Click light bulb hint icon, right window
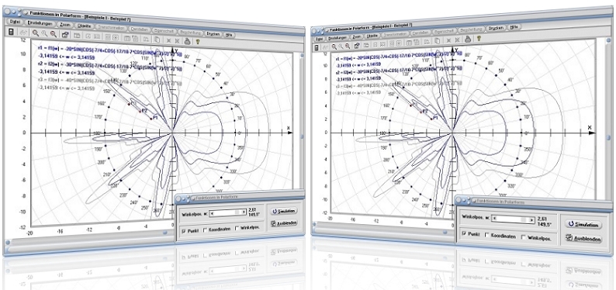616x290 pixels. pyautogui.click(x=479, y=39)
